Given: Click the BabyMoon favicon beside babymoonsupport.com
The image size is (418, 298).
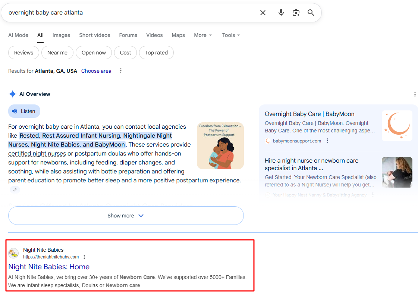Looking at the screenshot, I should pos(268,141).
